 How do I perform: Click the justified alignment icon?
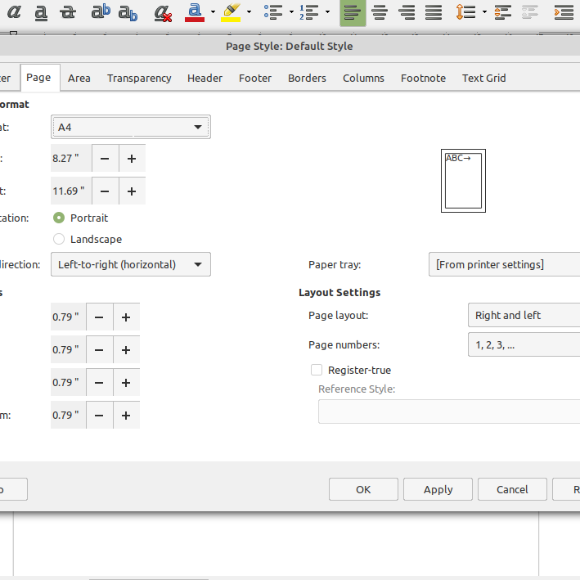point(434,12)
